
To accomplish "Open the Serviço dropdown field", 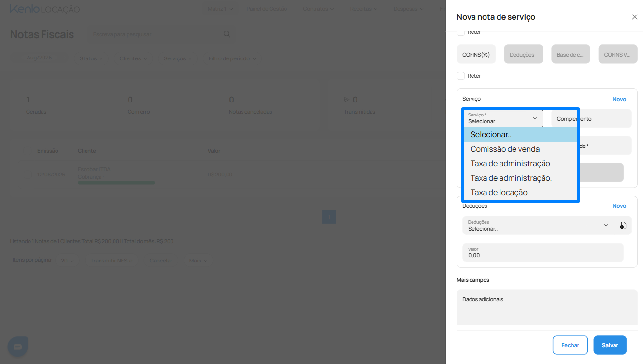I will tap(503, 118).
